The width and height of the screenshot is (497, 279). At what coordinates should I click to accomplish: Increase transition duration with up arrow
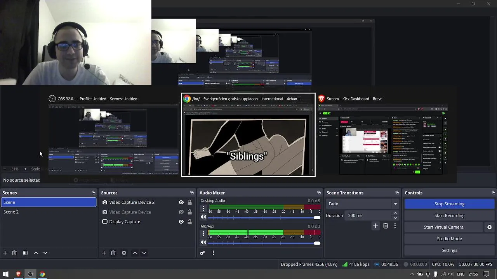point(395,213)
